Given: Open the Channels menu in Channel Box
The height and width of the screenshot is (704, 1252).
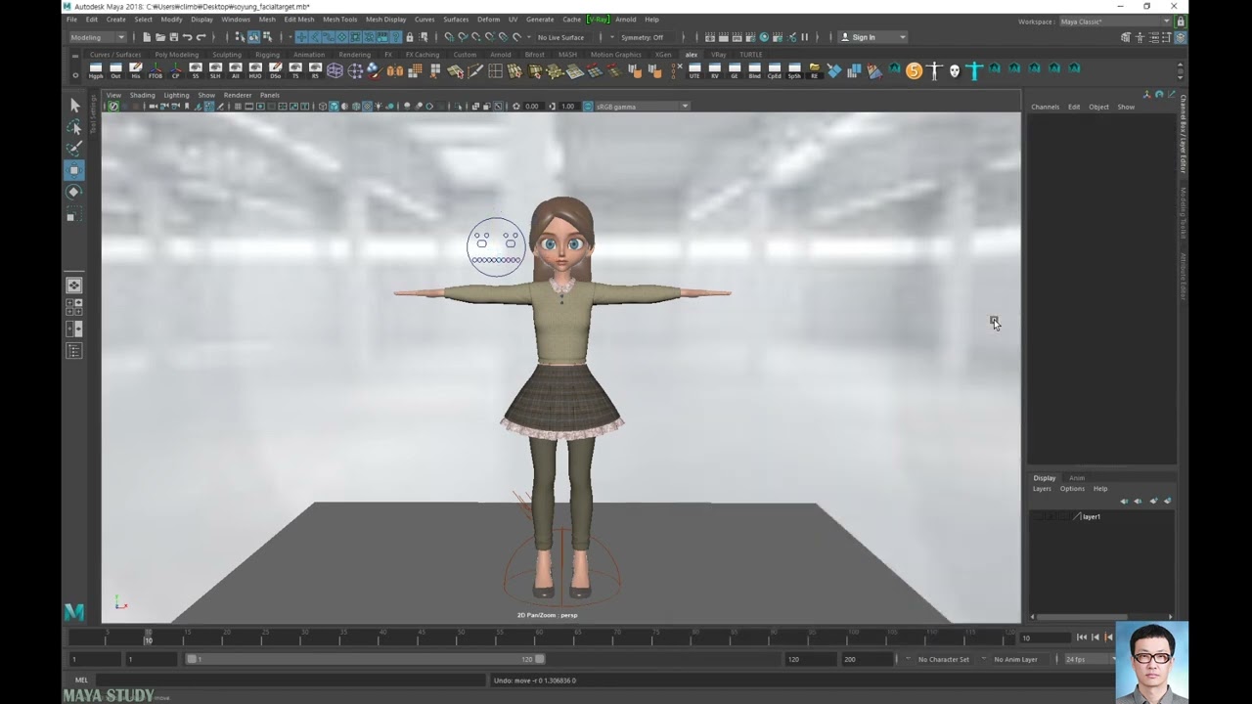Looking at the screenshot, I should click(x=1045, y=107).
